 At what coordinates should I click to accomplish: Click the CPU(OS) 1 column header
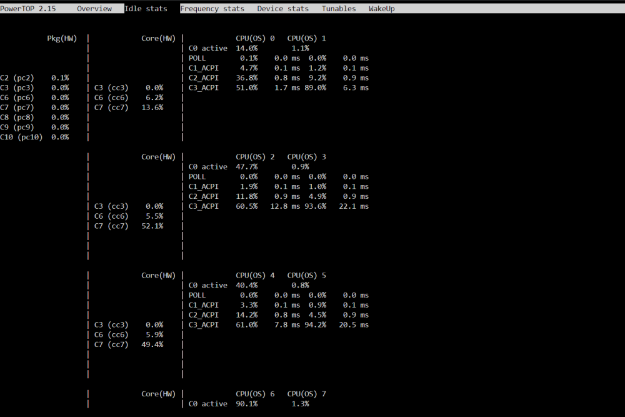click(306, 39)
